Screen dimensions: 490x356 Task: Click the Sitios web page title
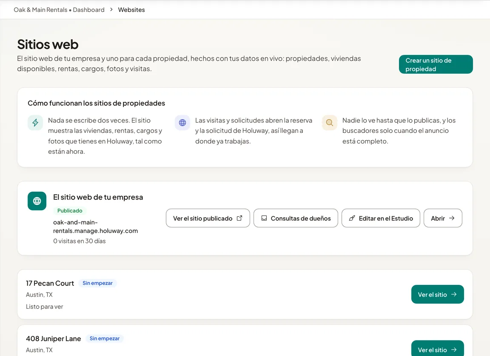(x=48, y=44)
